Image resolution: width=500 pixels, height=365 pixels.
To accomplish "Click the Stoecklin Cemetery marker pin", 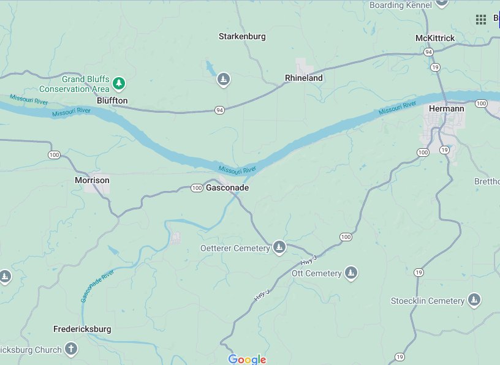I will (x=474, y=300).
